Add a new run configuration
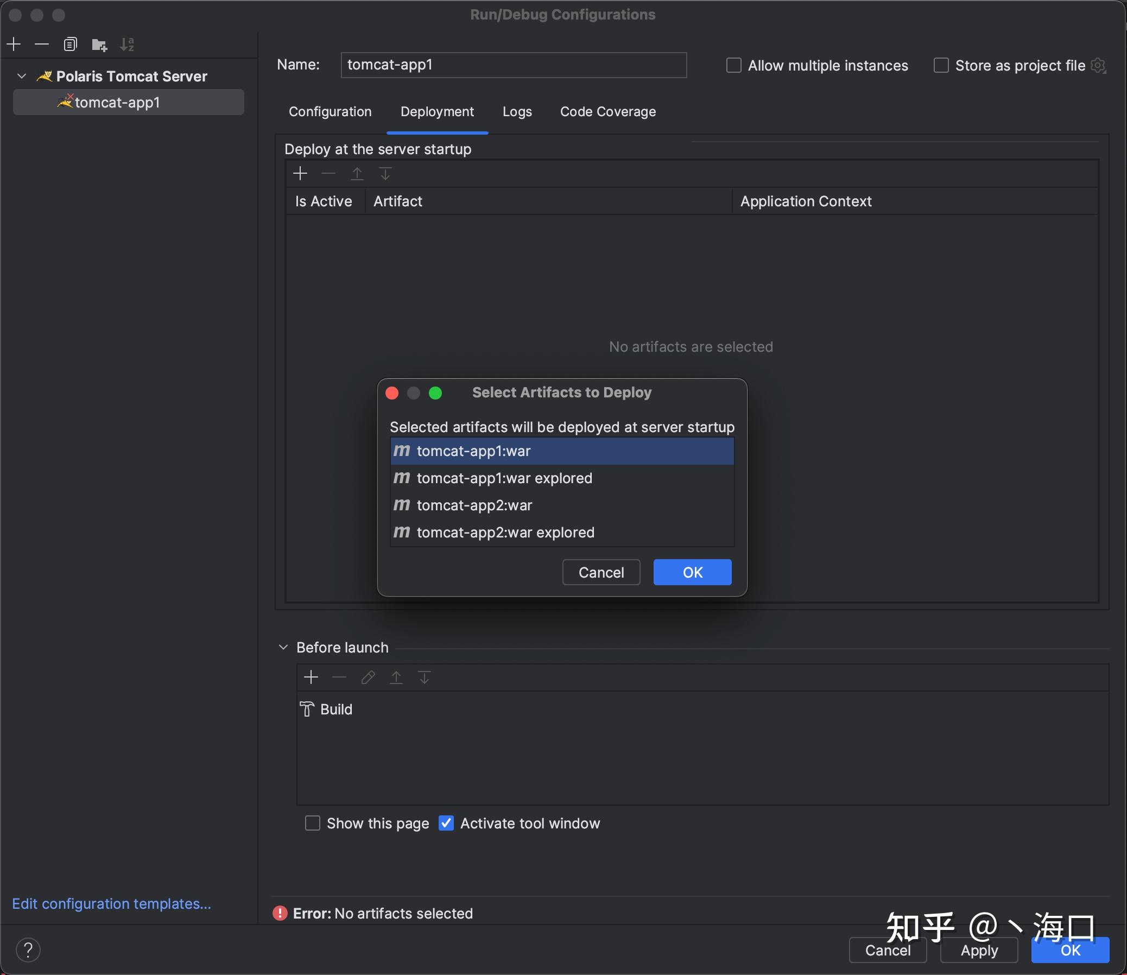The width and height of the screenshot is (1127, 975). pyautogui.click(x=13, y=44)
